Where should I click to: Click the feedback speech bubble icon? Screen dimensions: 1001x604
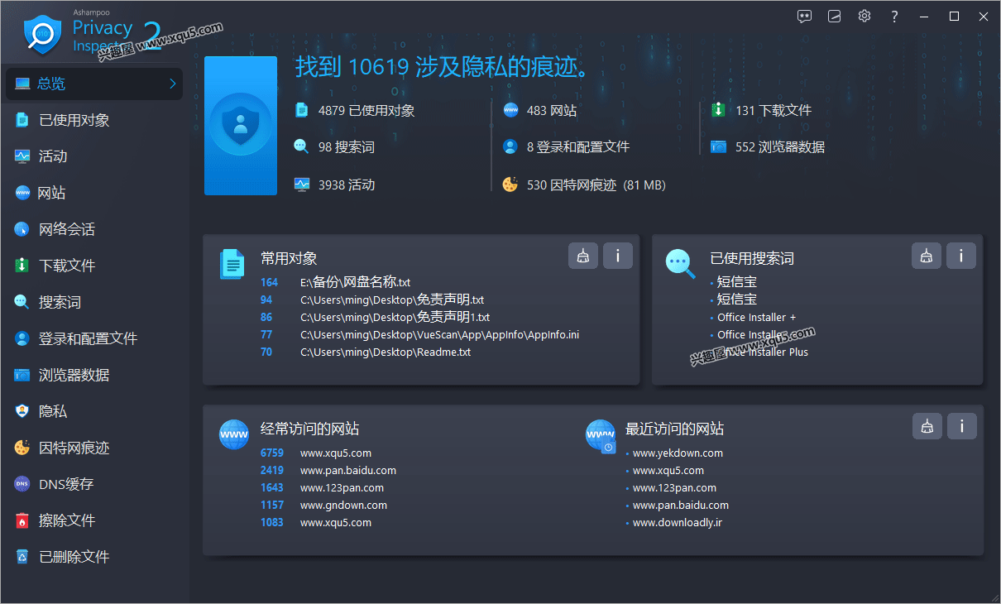click(804, 17)
